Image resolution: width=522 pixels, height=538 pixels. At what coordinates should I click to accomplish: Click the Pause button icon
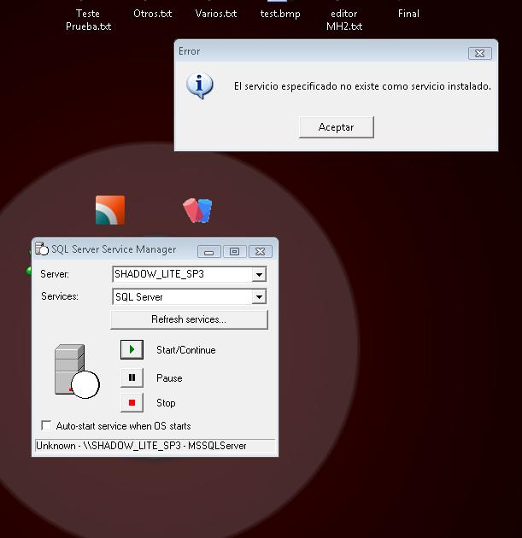(x=132, y=377)
